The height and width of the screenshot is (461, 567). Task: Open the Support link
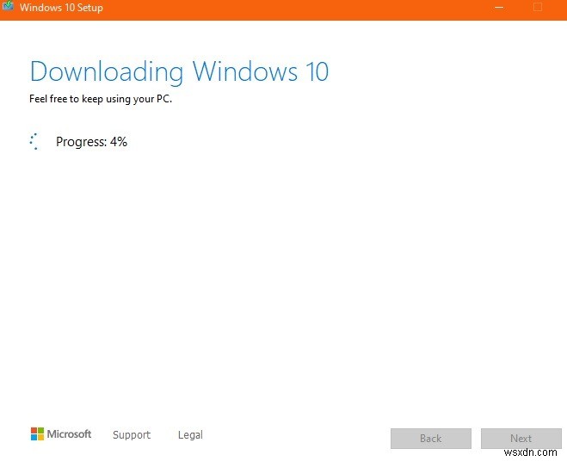[x=132, y=434]
